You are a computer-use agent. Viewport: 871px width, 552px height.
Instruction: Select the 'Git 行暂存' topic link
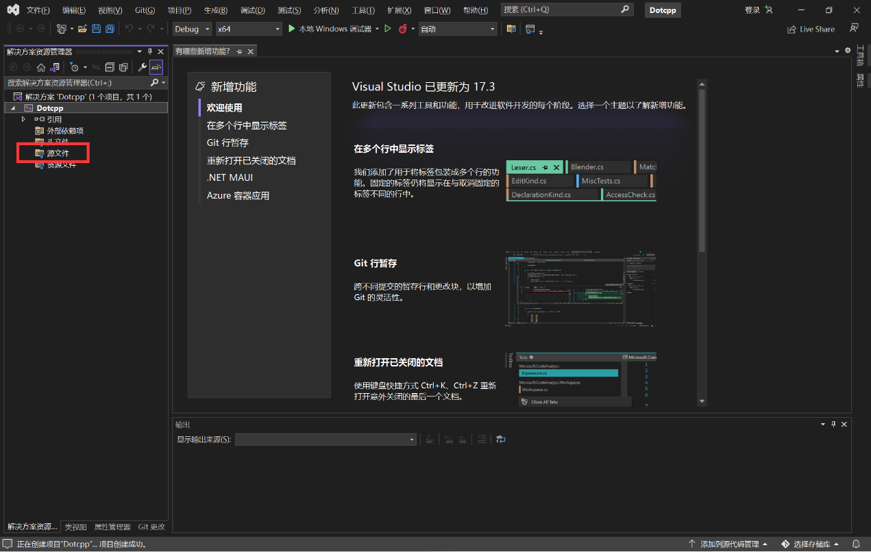228,142
